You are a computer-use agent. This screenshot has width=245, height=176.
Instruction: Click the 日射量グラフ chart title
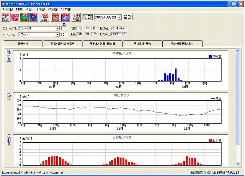(122, 137)
